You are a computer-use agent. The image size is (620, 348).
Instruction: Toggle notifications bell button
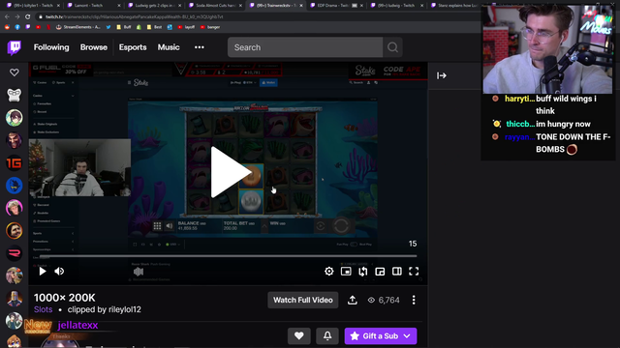(x=327, y=336)
